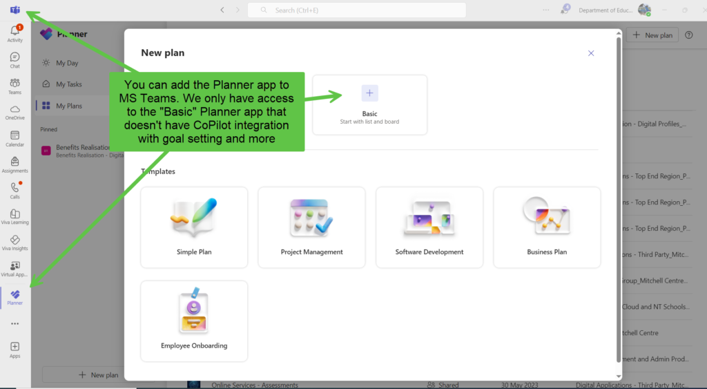Open My Day in Planner navigation

[67, 63]
